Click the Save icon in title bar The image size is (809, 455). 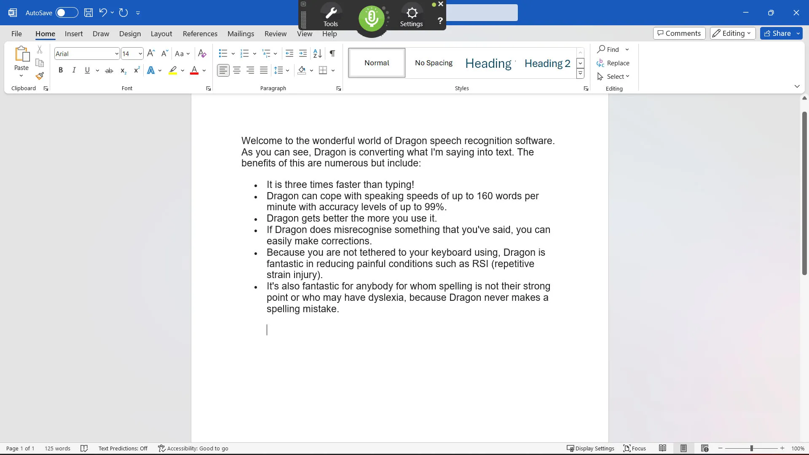pyautogui.click(x=88, y=13)
